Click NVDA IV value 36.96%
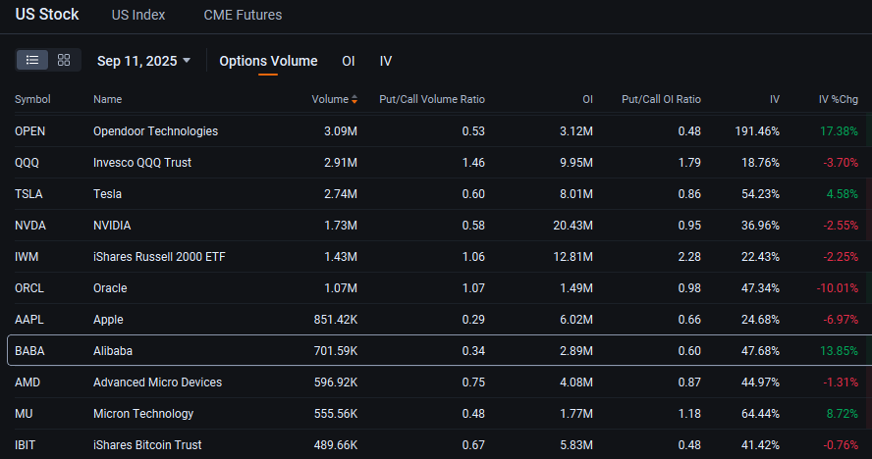Image resolution: width=872 pixels, height=459 pixels. click(x=760, y=226)
